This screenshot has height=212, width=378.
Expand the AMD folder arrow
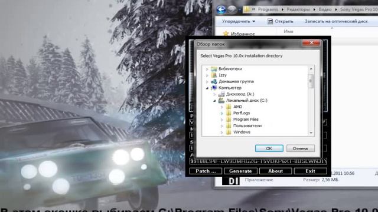(222, 107)
